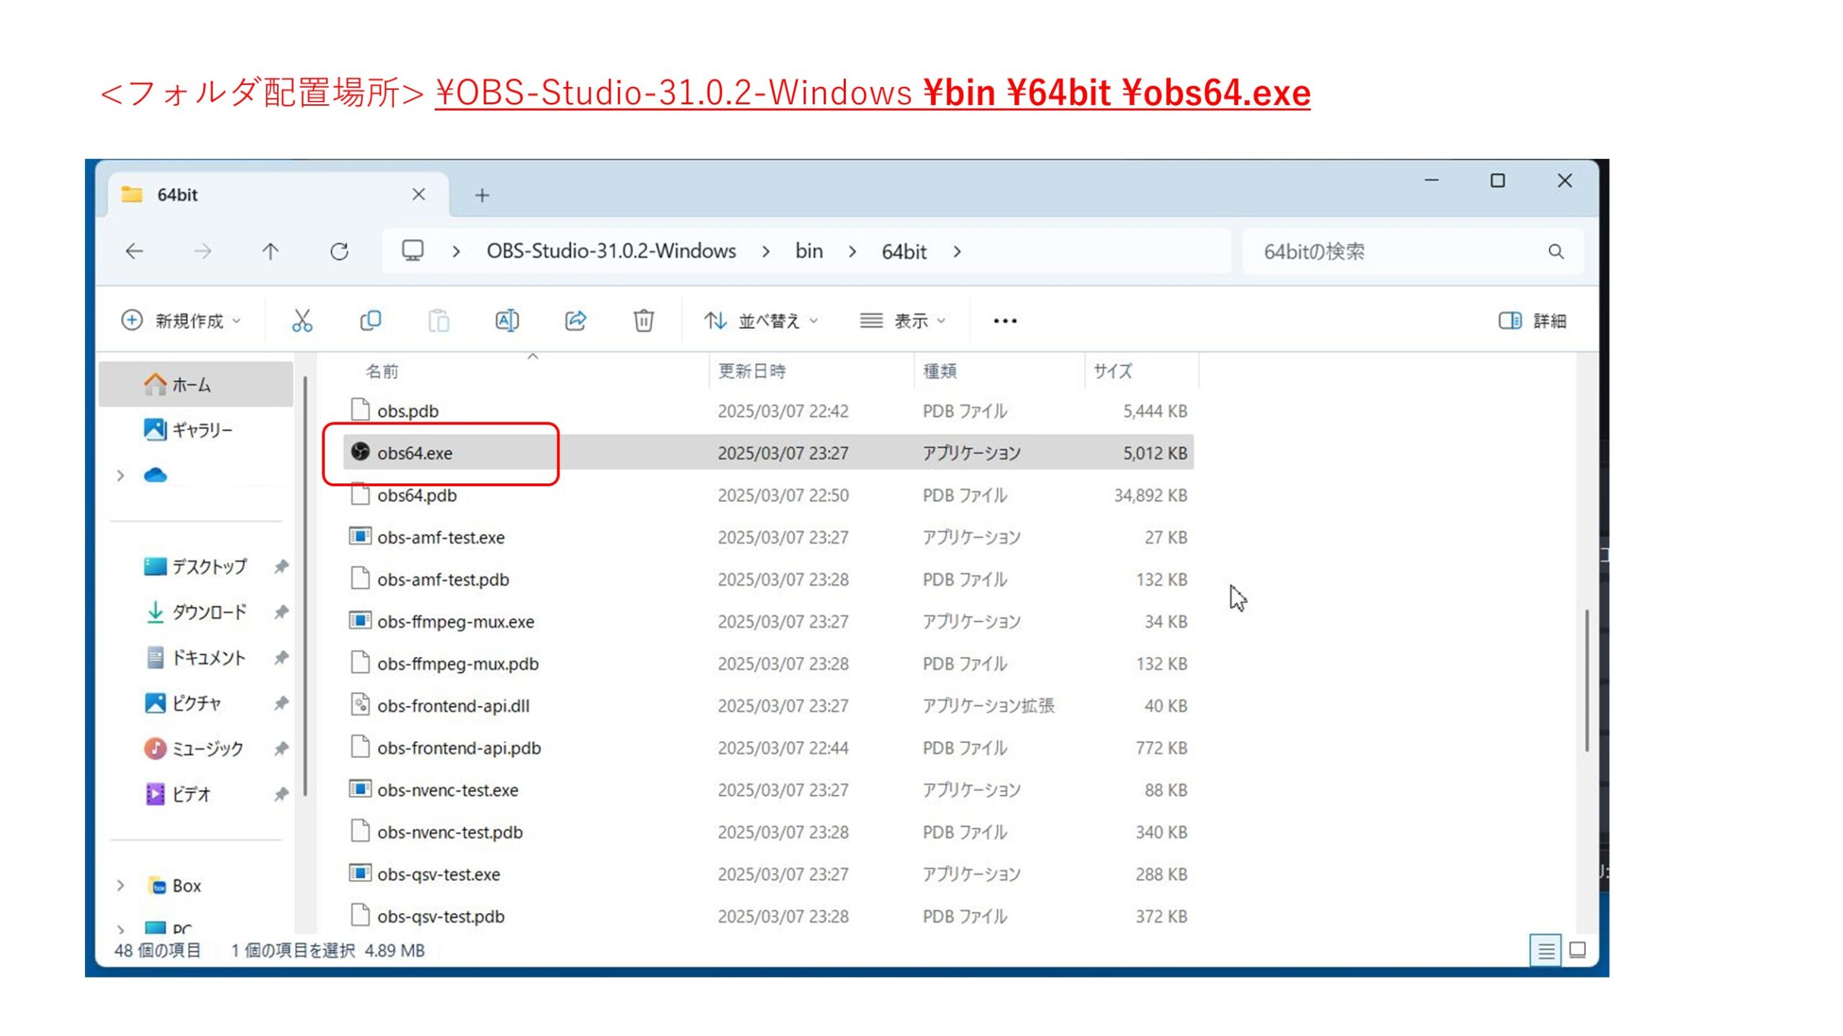The height and width of the screenshot is (1036, 1843).
Task: Select the obs.pdb file
Action: coord(768,411)
